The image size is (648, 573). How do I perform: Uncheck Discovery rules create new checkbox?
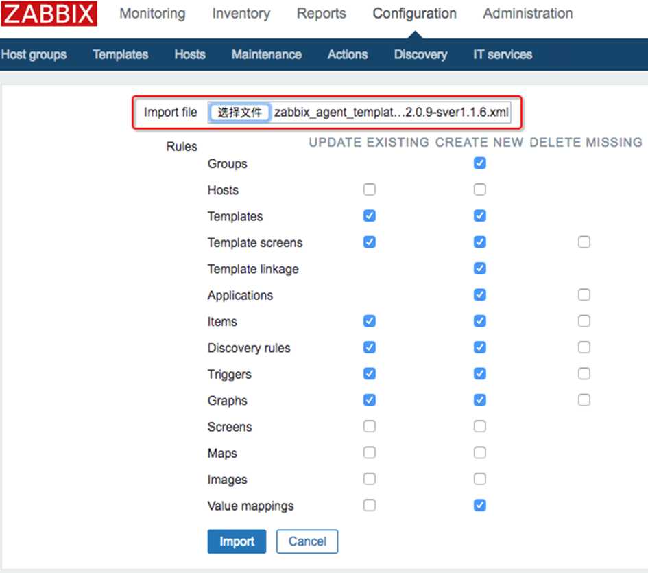pyautogui.click(x=480, y=347)
